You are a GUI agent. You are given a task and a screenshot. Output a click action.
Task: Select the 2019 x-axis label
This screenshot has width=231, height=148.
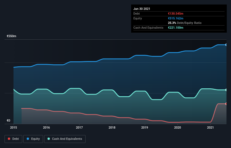click(x=145, y=127)
